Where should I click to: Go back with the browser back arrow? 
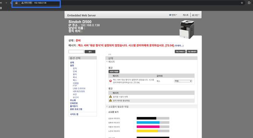click(x=1, y=3)
